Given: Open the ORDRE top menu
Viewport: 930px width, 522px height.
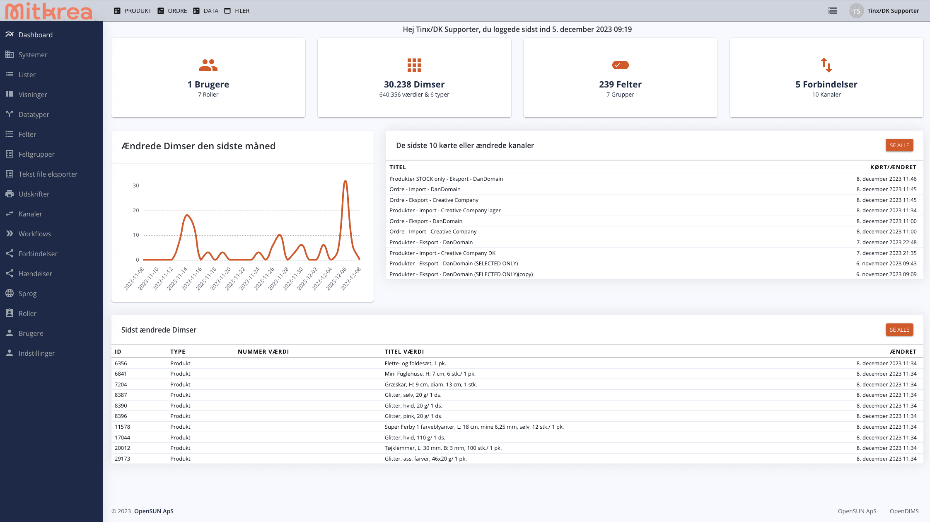Looking at the screenshot, I should coord(172,11).
